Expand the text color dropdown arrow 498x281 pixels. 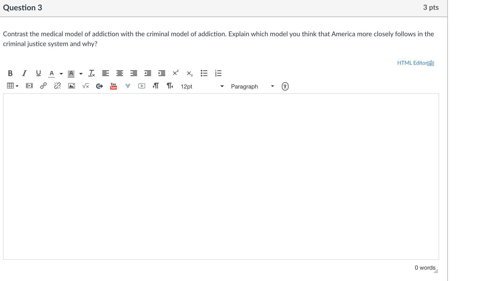61,74
